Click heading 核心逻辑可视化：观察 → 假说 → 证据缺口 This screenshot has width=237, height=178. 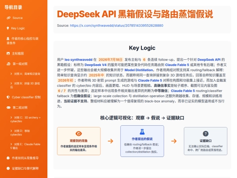coord(142,118)
